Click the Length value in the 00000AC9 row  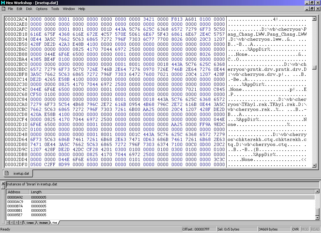point(39,202)
